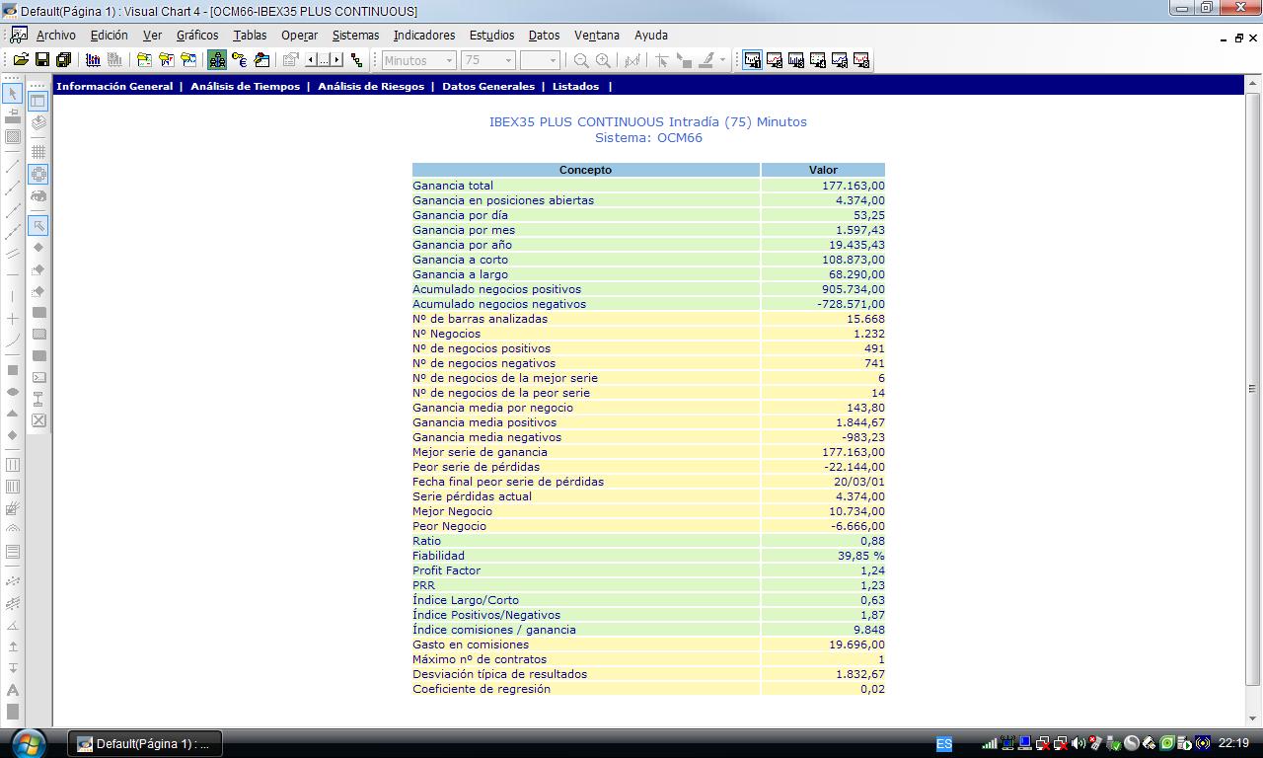Click the ES language indicator in taskbar
The image size is (1263, 758).
tap(944, 743)
